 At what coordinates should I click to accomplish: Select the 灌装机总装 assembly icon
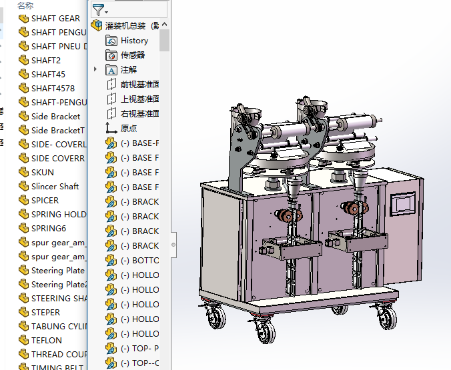tap(97, 25)
